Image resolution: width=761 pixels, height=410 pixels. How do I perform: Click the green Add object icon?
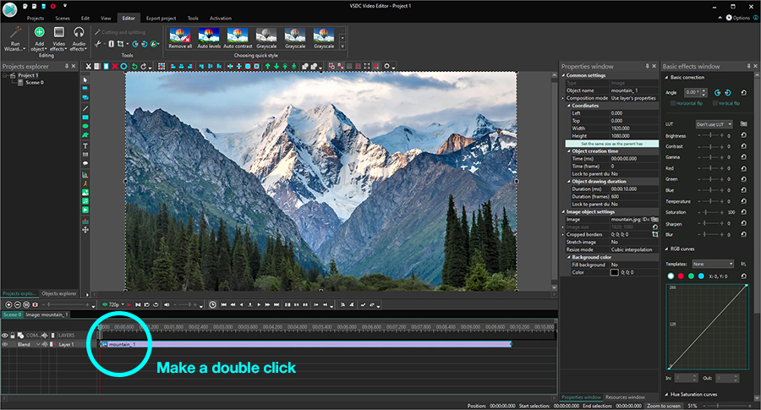[x=39, y=32]
